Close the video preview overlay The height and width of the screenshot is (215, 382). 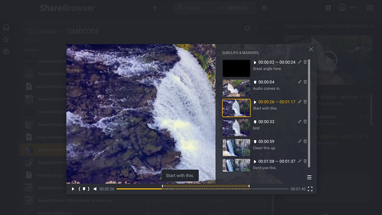point(311,49)
